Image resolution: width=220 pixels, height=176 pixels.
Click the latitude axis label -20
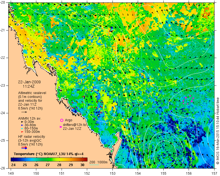coord(3,3)
